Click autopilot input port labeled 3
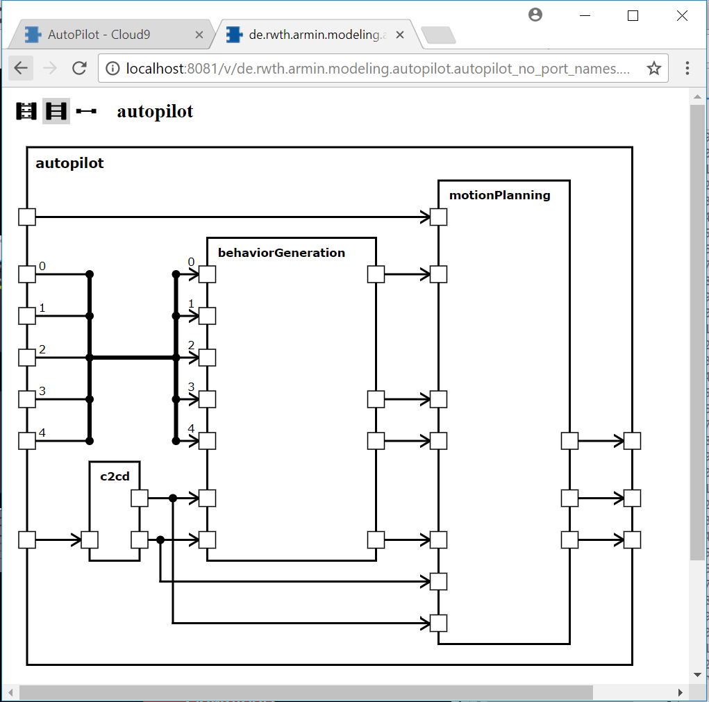 (x=27, y=399)
